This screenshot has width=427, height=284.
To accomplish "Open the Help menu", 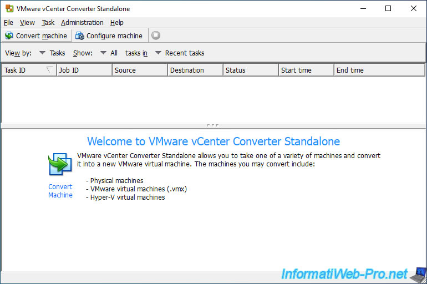I will click(117, 23).
